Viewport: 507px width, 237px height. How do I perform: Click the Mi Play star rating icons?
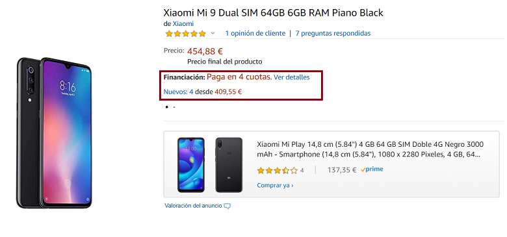(x=277, y=171)
